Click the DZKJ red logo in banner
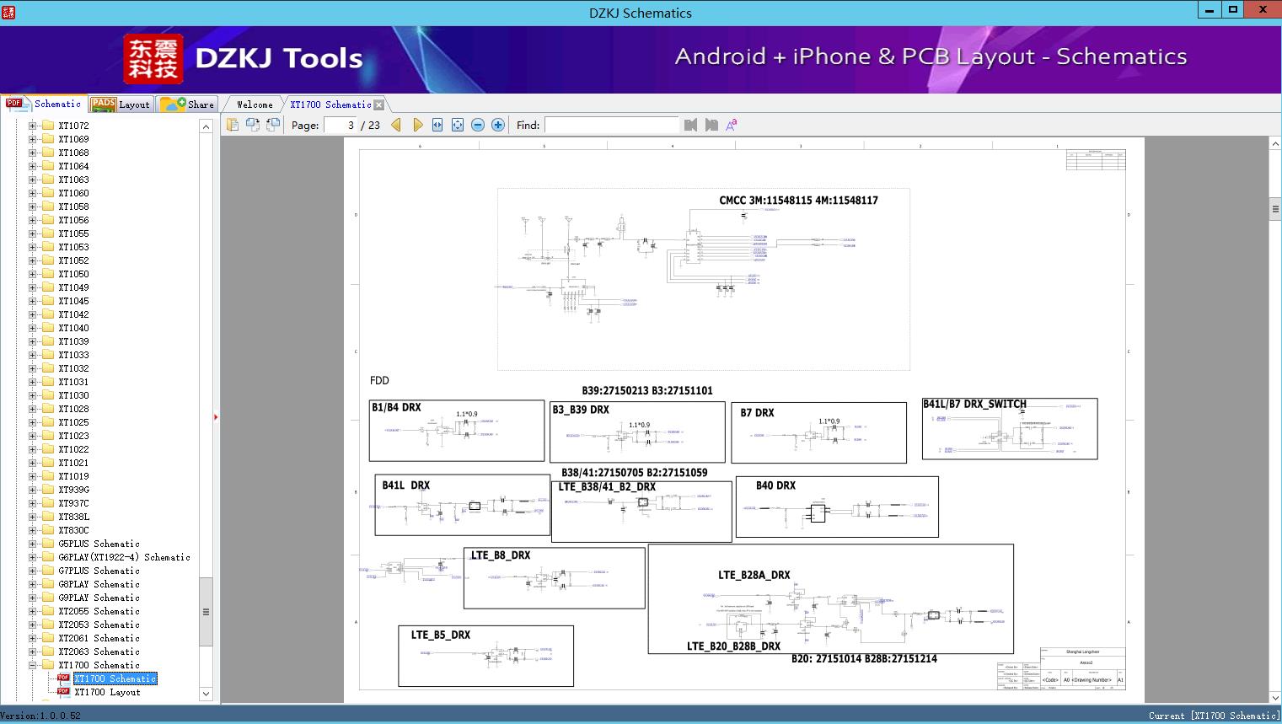1282x724 pixels. (x=153, y=59)
